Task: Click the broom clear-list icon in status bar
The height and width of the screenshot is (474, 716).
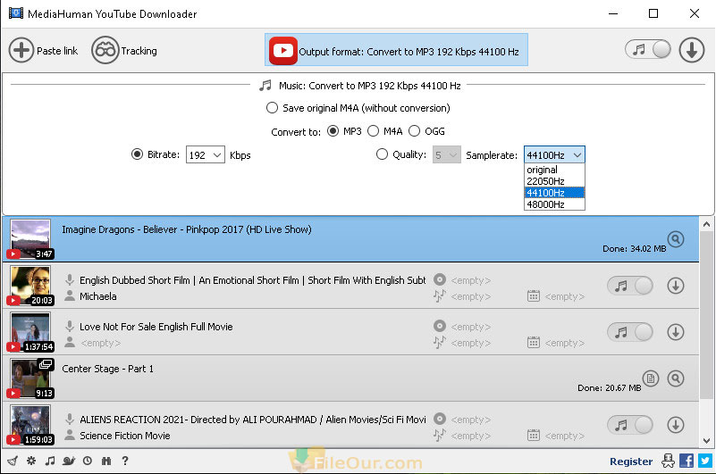Action: point(13,461)
